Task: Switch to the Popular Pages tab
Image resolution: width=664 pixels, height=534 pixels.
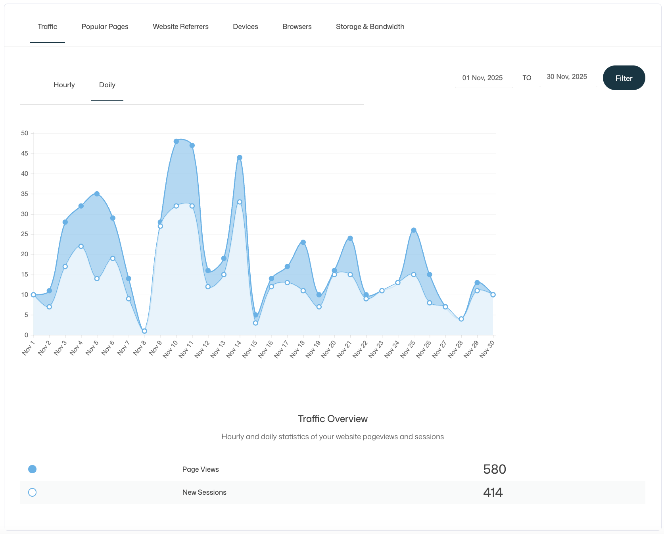Action: (105, 27)
